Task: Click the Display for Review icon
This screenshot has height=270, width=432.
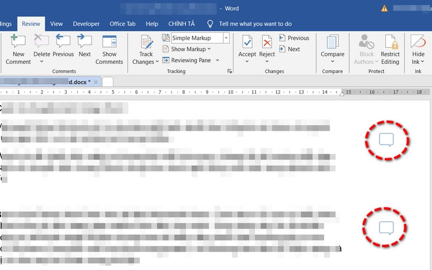Action: 166,37
